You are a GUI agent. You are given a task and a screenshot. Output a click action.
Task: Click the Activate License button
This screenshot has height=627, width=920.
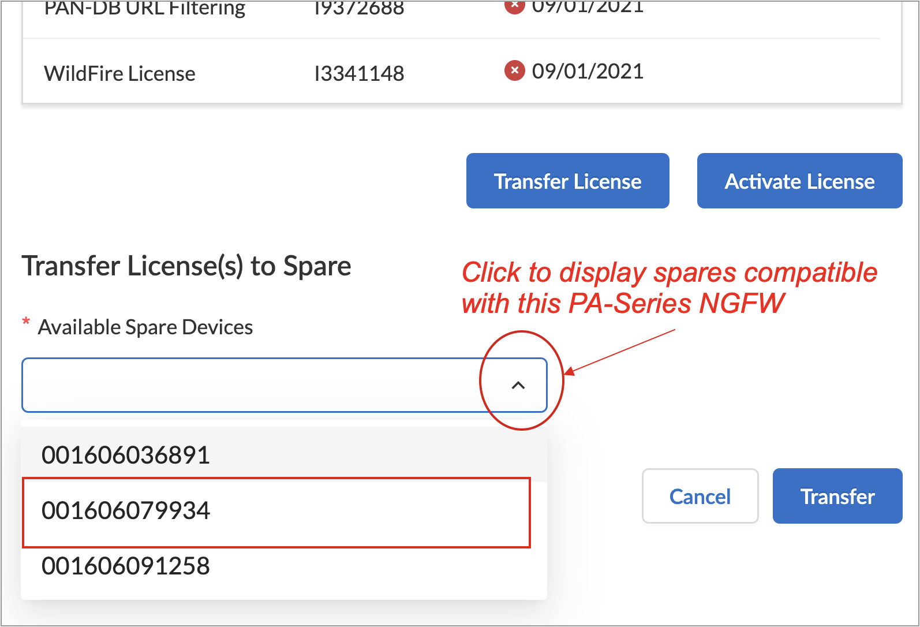point(799,181)
